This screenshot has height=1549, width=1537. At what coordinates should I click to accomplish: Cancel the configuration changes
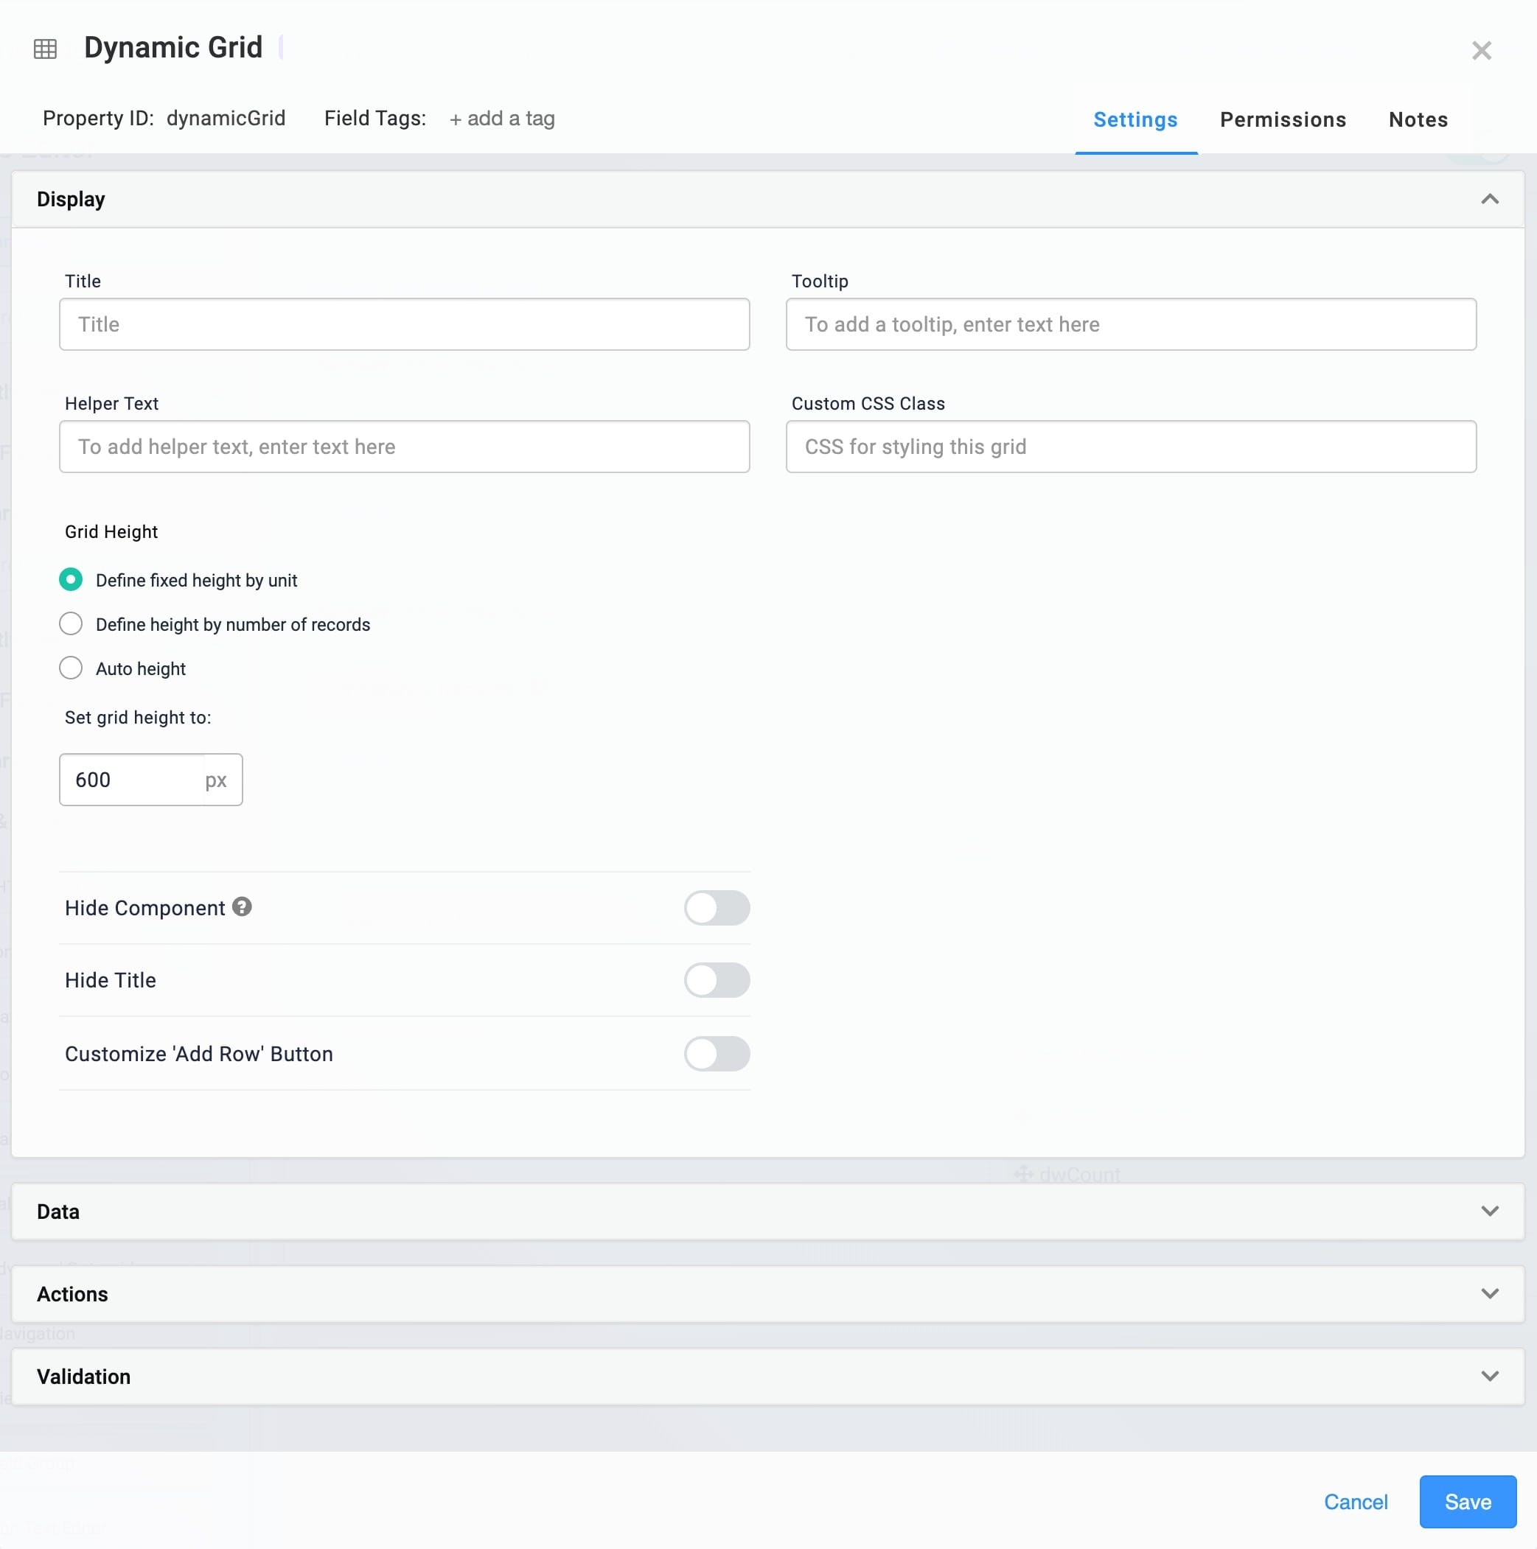click(x=1355, y=1502)
